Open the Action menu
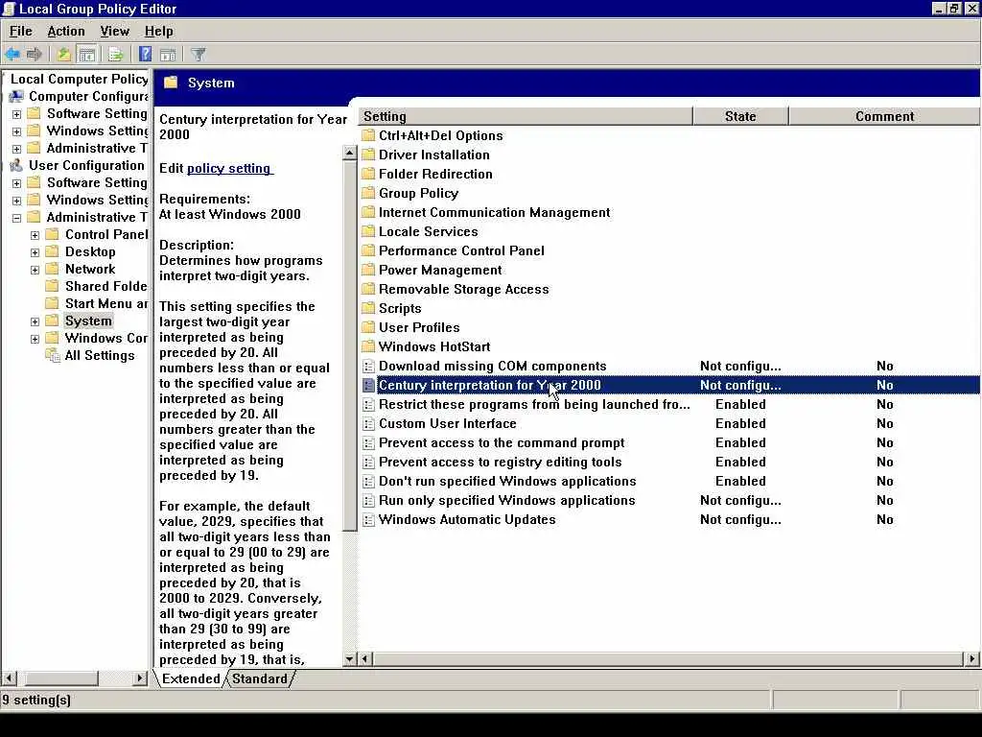 tap(66, 32)
